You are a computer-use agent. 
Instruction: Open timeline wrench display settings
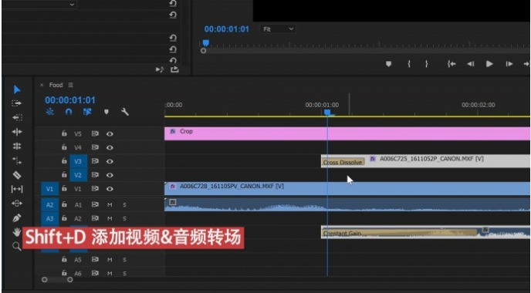coord(125,112)
